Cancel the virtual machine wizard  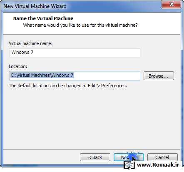162,157
